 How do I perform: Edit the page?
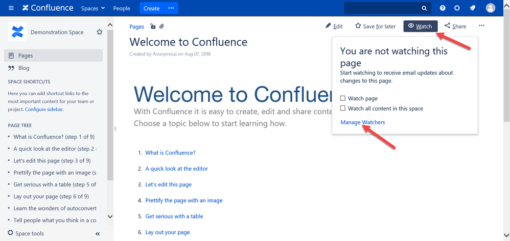(x=334, y=26)
